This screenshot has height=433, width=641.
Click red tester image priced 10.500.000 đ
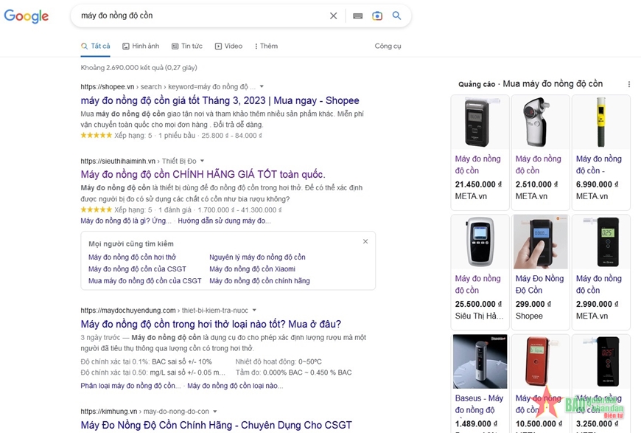541,361
